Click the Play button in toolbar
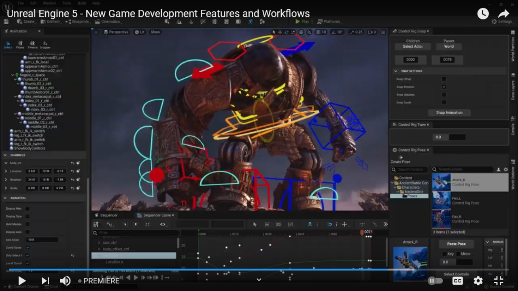Screen dimensions: 518x291 [x=302, y=21]
